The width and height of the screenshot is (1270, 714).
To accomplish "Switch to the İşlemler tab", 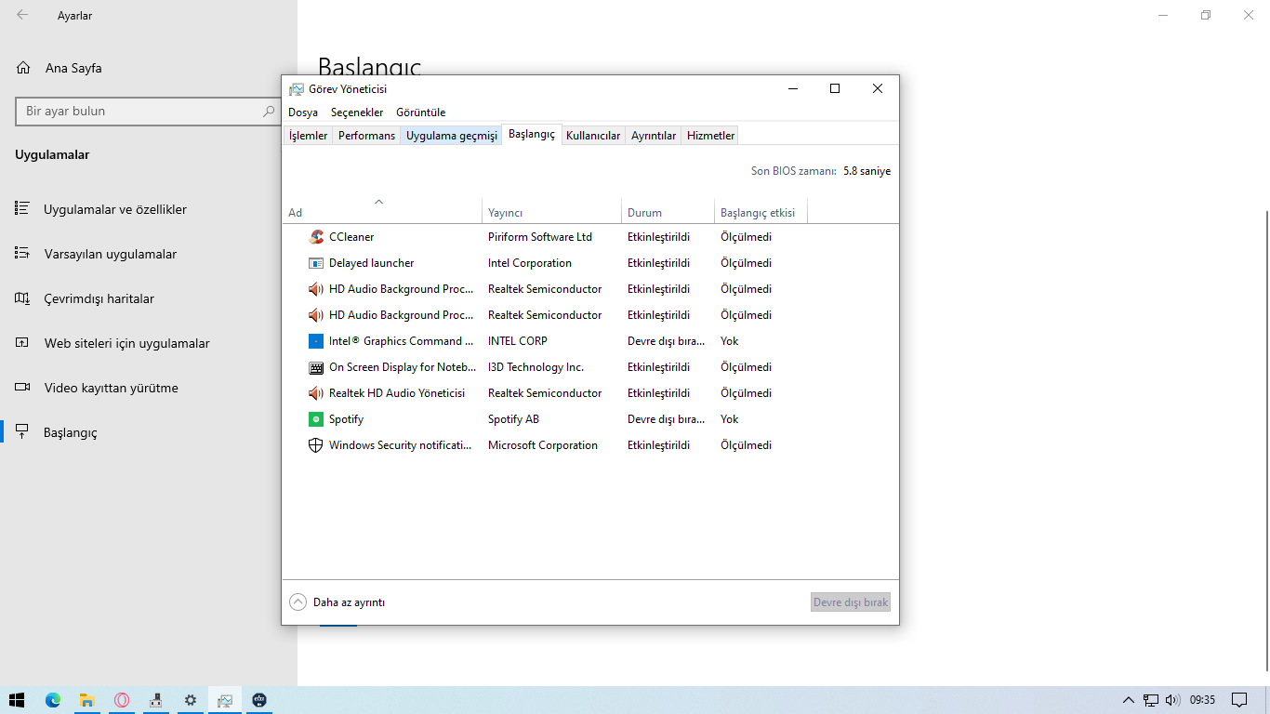I will click(x=308, y=136).
